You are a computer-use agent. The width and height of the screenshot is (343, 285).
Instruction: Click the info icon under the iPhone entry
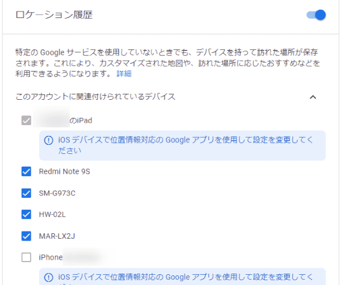49,277
